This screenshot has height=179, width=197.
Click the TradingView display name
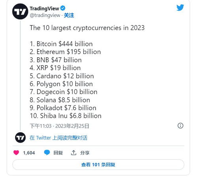click(44, 8)
